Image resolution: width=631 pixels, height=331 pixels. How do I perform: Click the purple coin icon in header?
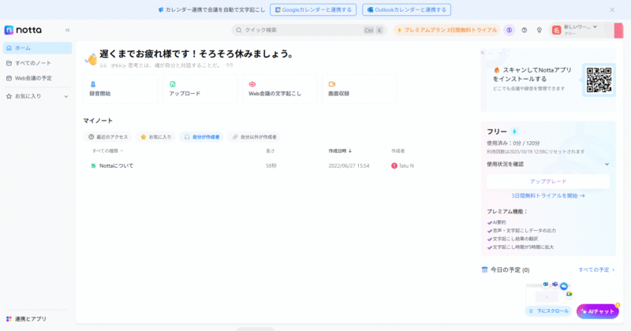[x=510, y=30]
